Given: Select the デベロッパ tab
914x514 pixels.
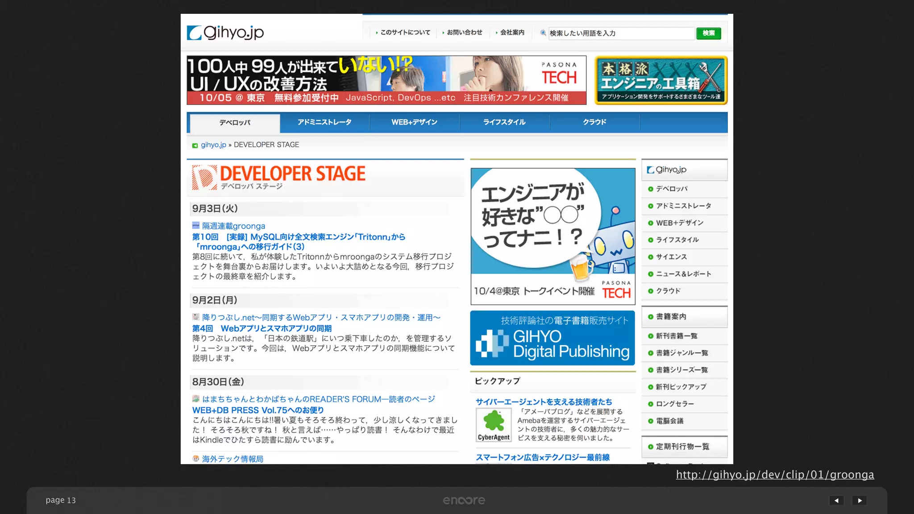Looking at the screenshot, I should tap(235, 123).
